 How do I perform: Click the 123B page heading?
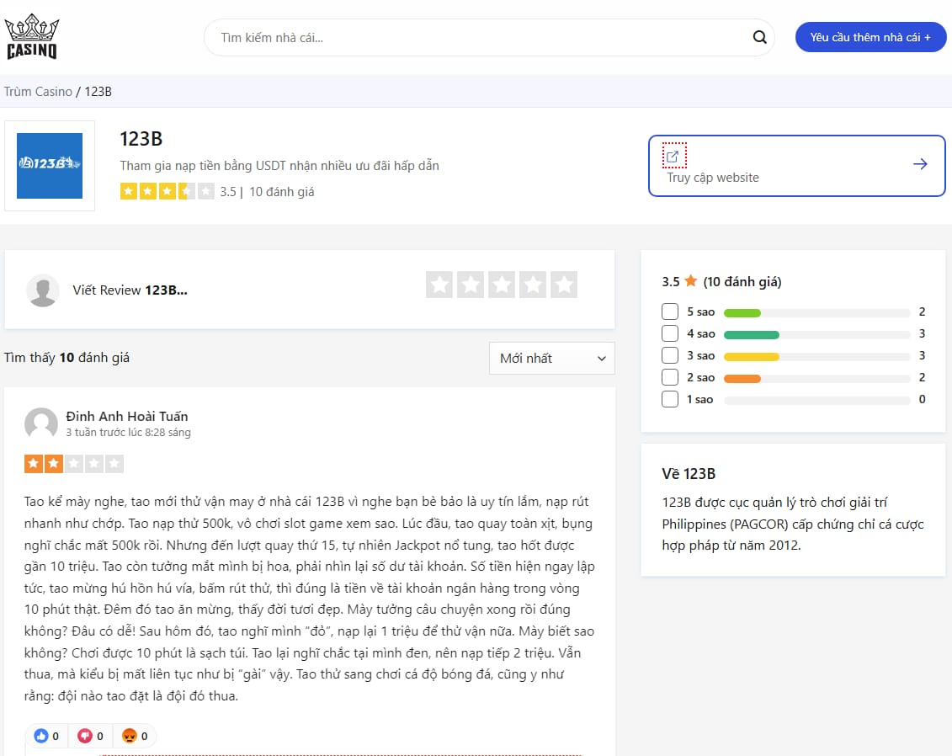point(141,139)
